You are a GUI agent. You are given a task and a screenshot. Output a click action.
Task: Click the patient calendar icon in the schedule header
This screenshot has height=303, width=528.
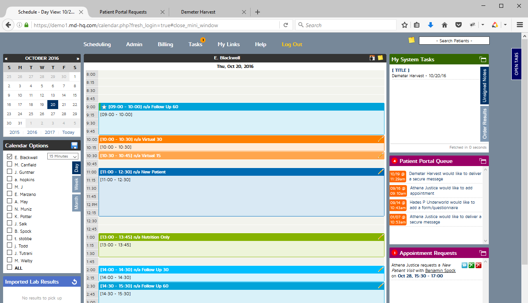point(372,57)
